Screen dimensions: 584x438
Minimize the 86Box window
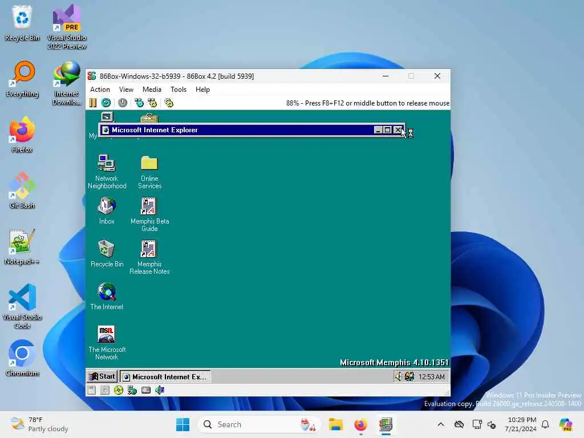tap(386, 76)
